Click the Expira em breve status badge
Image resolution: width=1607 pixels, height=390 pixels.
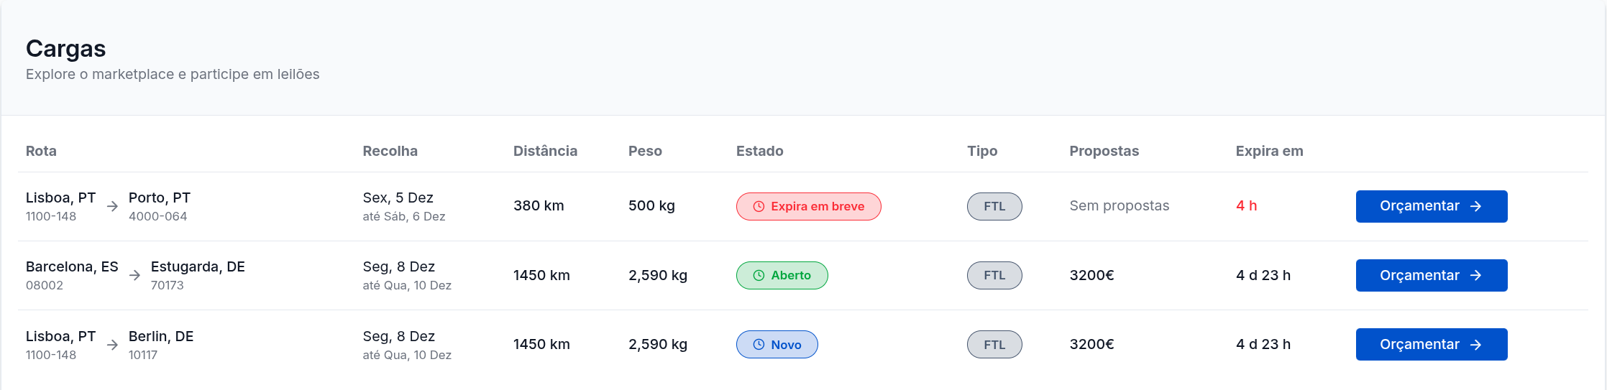[808, 206]
